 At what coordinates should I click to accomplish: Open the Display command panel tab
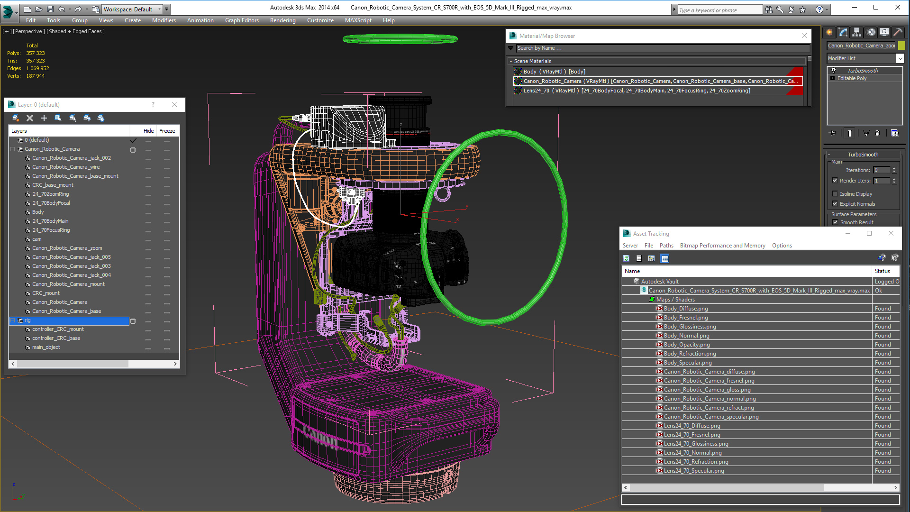[884, 32]
